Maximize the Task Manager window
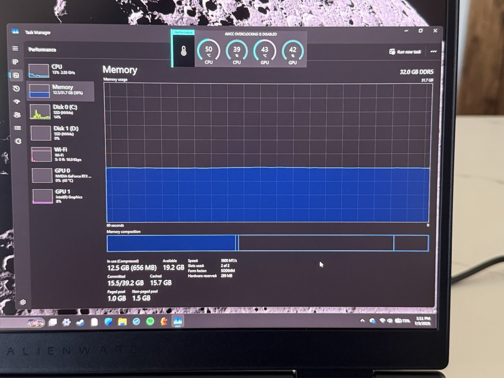This screenshot has width=504, height=378. [421, 31]
